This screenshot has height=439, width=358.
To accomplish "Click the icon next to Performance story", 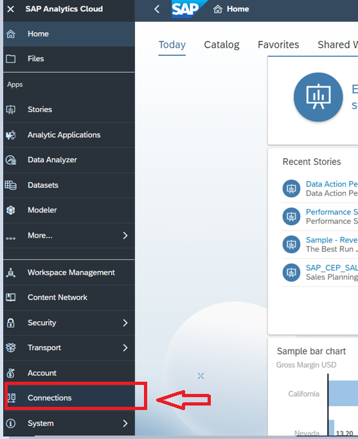I will tap(291, 216).
